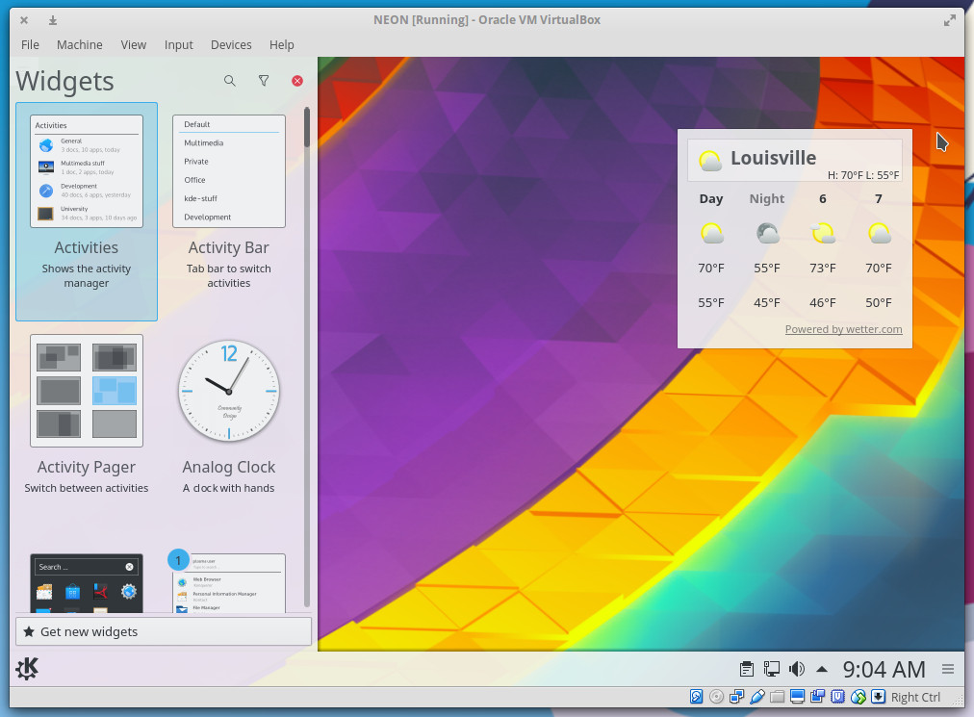Viewport: 974px width, 717px height.
Task: Close the Widgets explorer panel
Action: [x=297, y=81]
